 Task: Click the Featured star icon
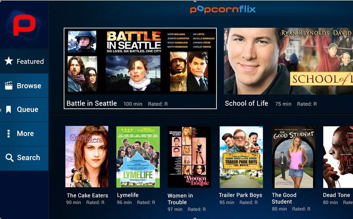[9, 61]
